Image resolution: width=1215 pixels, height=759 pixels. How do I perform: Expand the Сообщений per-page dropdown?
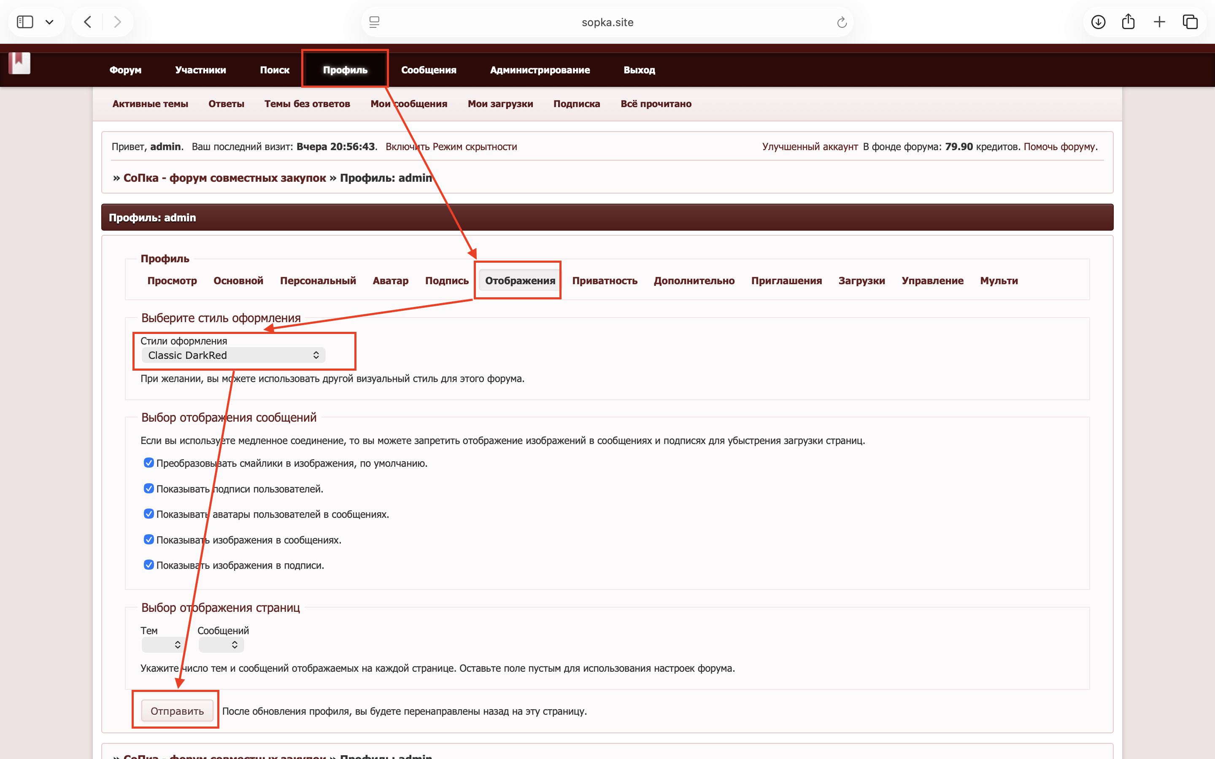[221, 645]
